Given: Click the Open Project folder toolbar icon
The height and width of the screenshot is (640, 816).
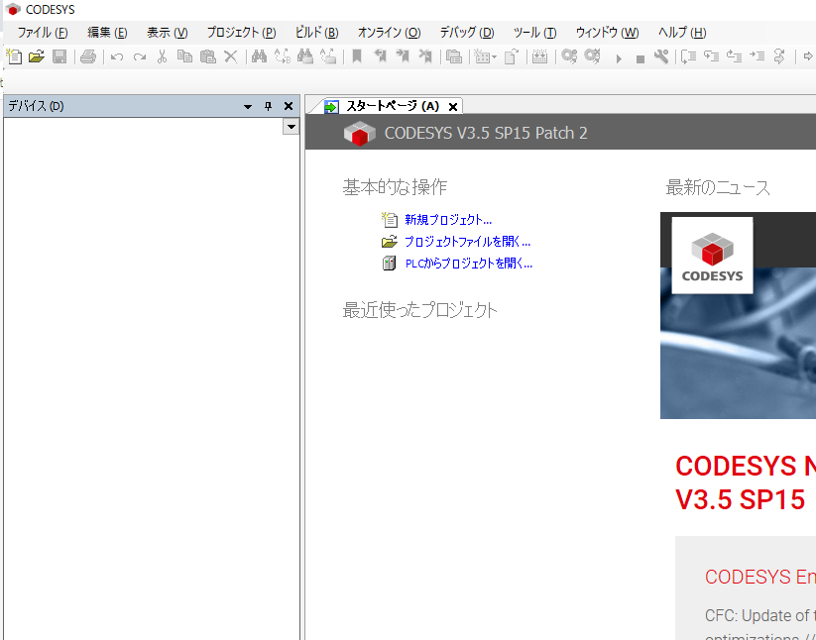Looking at the screenshot, I should coord(37,56).
